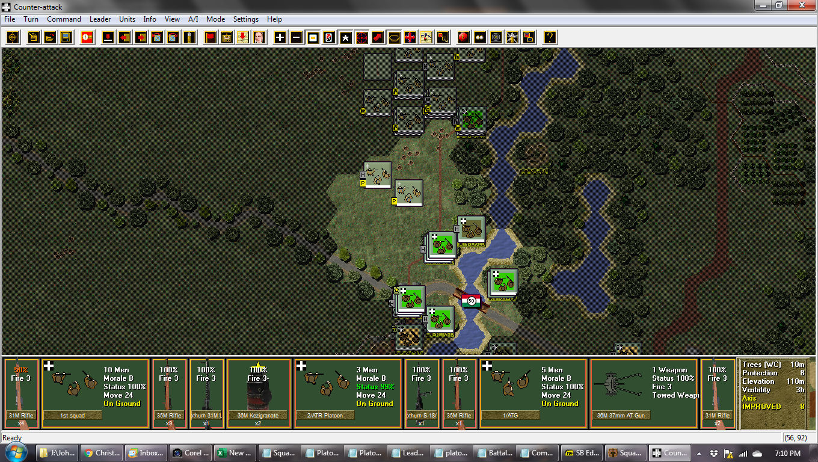The height and width of the screenshot is (462, 818).
Task: Toggle the yellow rectangle unit bases button
Action: [x=313, y=37]
